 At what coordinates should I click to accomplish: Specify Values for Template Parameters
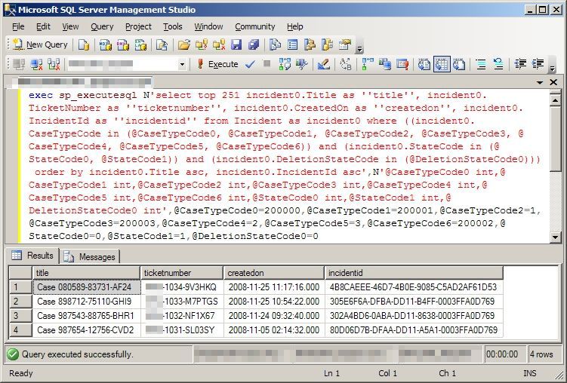click(346, 64)
